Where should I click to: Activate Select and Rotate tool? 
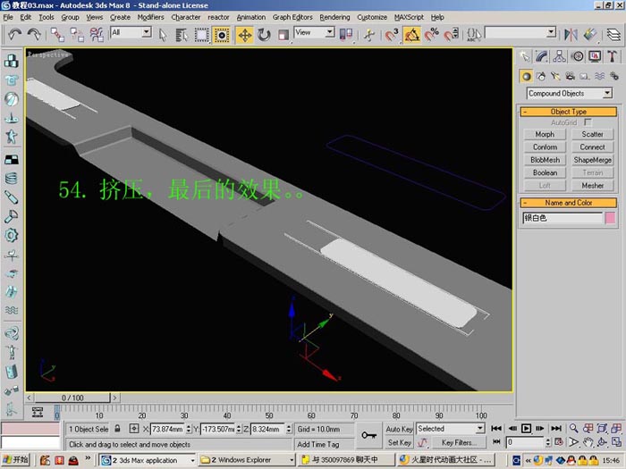tap(264, 35)
